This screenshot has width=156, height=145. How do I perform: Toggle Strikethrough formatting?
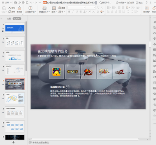pyautogui.click(x=81, y=12)
